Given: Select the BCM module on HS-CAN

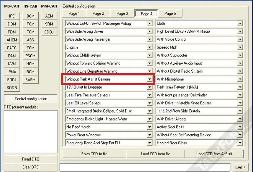Looking at the screenshot, I should pyautogui.click(x=30, y=16).
